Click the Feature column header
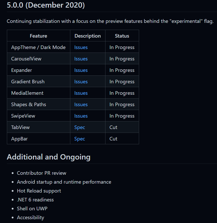Image resolution: width=217 pixels, height=223 pixels. 38,36
